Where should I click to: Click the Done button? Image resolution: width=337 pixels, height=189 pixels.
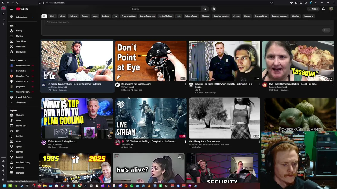[x=326, y=30]
